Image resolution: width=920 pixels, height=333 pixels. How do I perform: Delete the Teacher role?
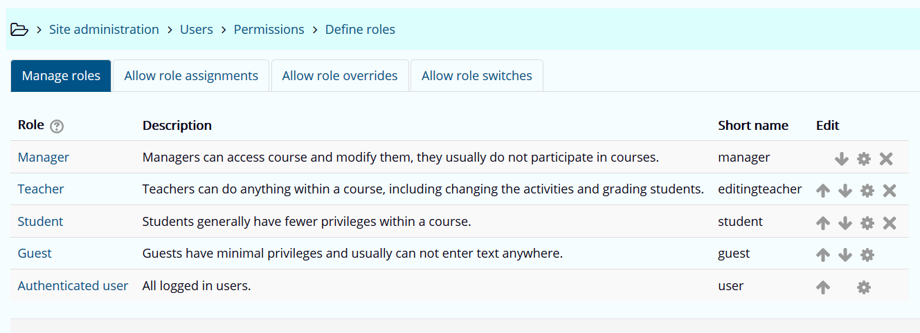coord(890,191)
